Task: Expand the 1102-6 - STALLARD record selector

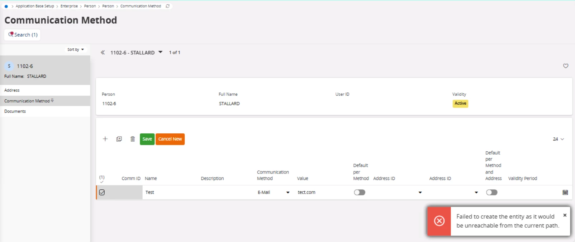Action: pyautogui.click(x=160, y=52)
